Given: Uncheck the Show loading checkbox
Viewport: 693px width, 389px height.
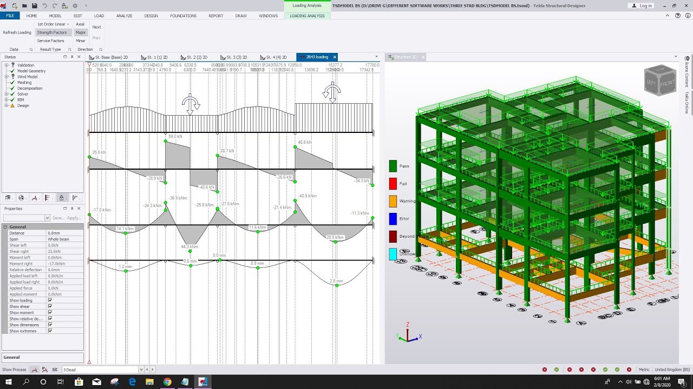Looking at the screenshot, I should 50,300.
